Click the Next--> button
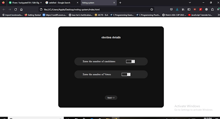The height and width of the screenshot is (119, 220). (x=111, y=98)
